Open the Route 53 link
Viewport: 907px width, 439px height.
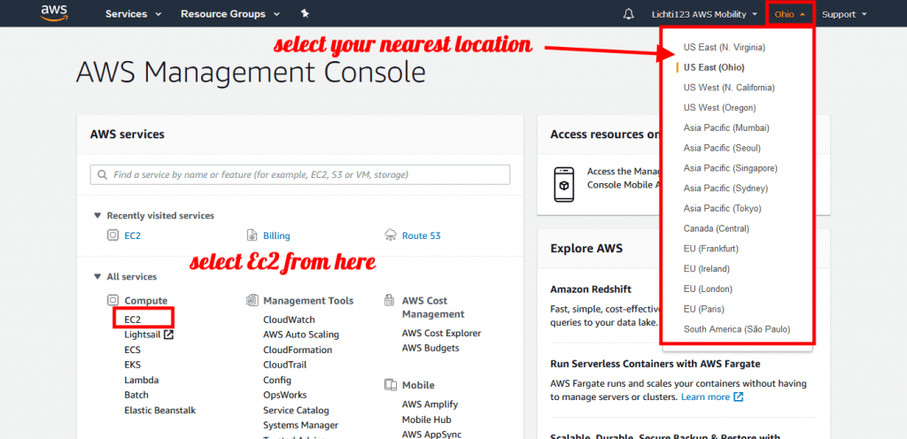pyautogui.click(x=422, y=235)
